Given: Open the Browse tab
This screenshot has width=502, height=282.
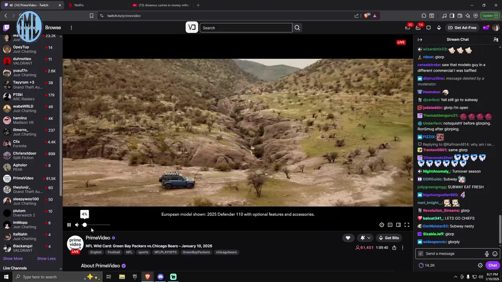Looking at the screenshot, I should pos(53,28).
